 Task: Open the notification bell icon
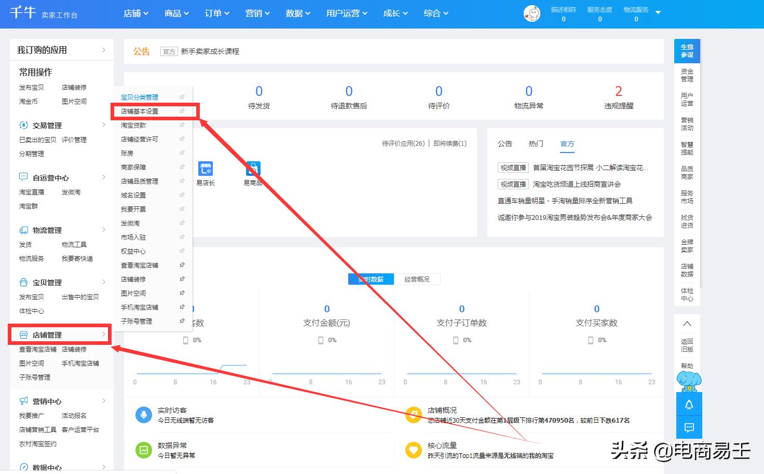point(689,405)
